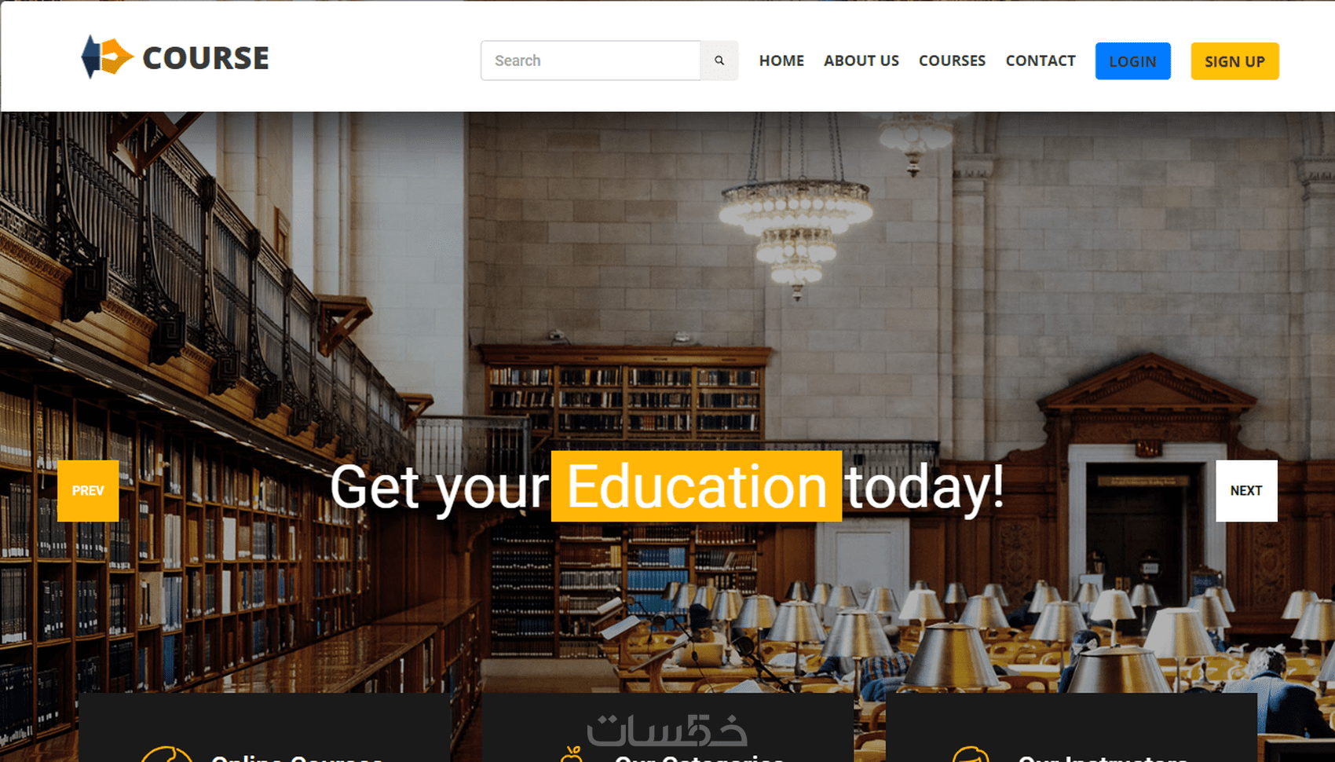This screenshot has height=762, width=1335.
Task: Click the COURSE brand text
Action: (x=206, y=58)
